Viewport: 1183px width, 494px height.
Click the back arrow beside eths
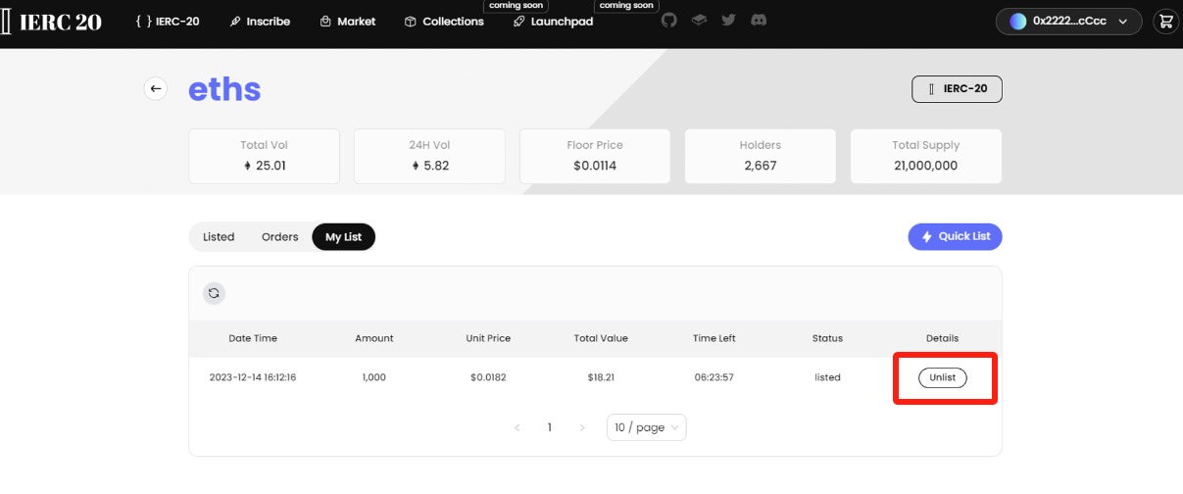coord(156,89)
